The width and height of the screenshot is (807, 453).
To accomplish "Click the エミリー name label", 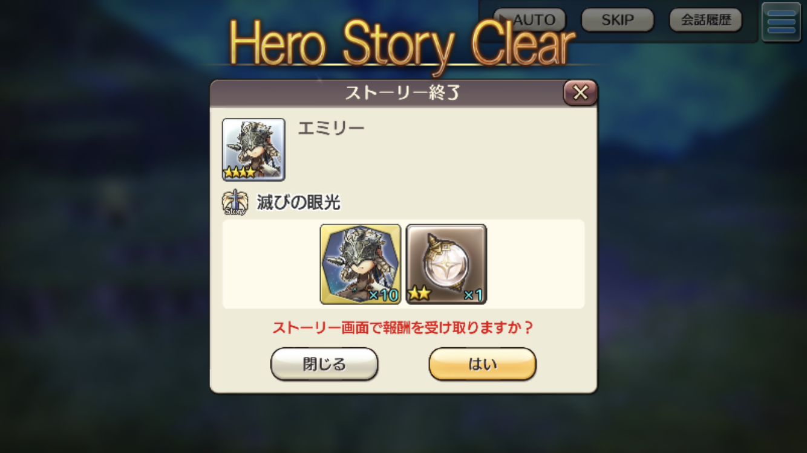I will (331, 128).
